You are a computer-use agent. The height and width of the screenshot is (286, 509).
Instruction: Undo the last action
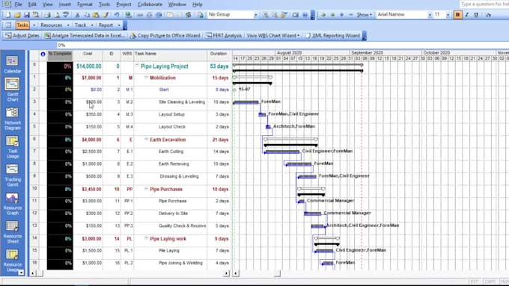click(116, 15)
